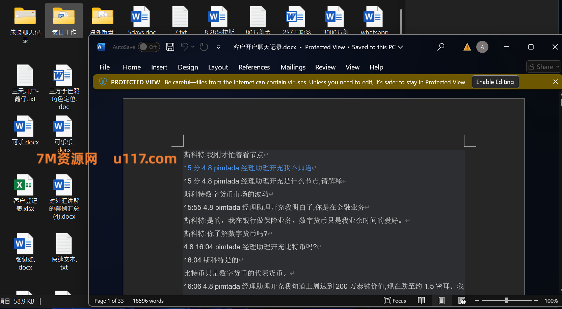
Task: Open the References ribbon tab
Action: [254, 67]
